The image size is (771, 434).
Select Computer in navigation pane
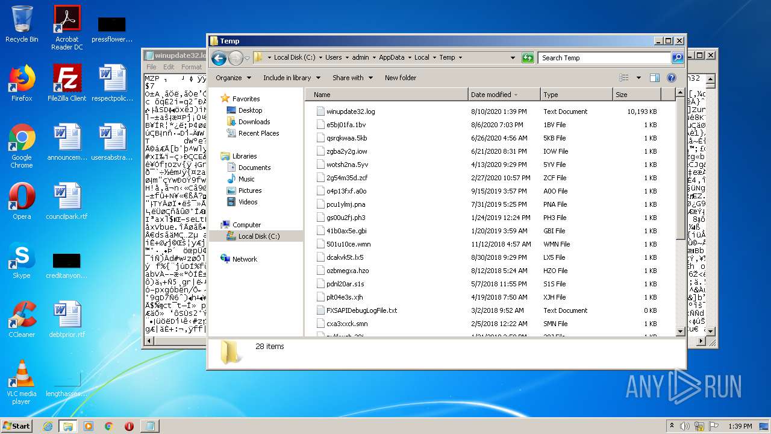(x=246, y=225)
